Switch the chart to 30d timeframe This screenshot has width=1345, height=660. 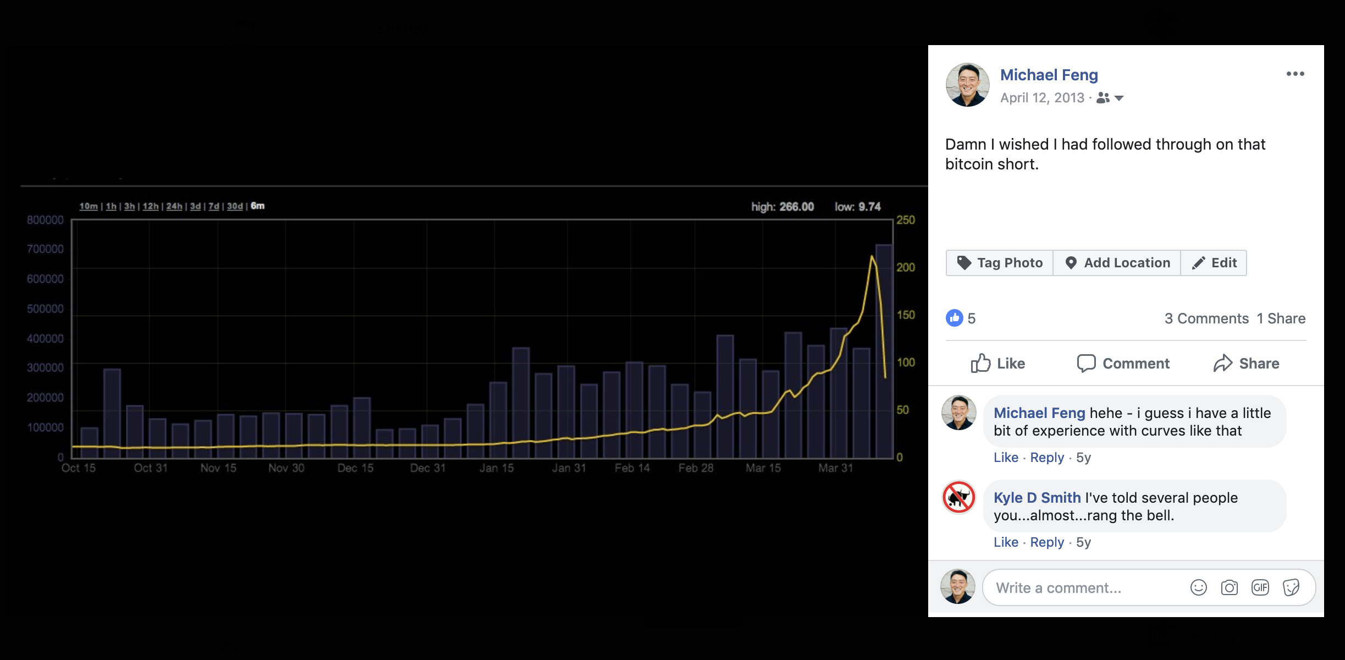tap(235, 206)
